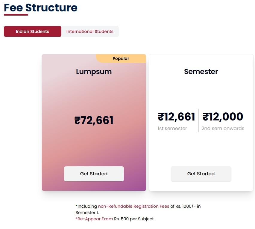Click the Popular badge on the Lumpsum card
The height and width of the screenshot is (229, 255).
pos(121,58)
